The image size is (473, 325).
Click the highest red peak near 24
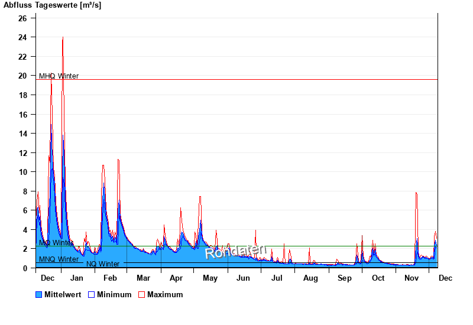tap(63, 38)
